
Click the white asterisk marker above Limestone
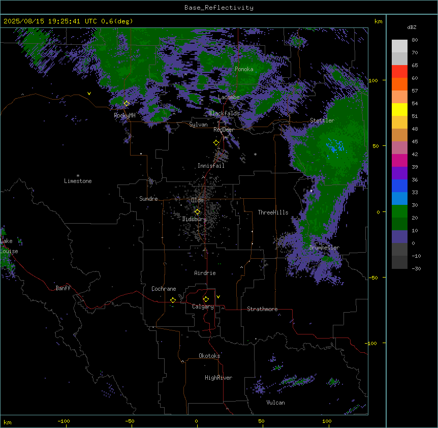(x=78, y=176)
